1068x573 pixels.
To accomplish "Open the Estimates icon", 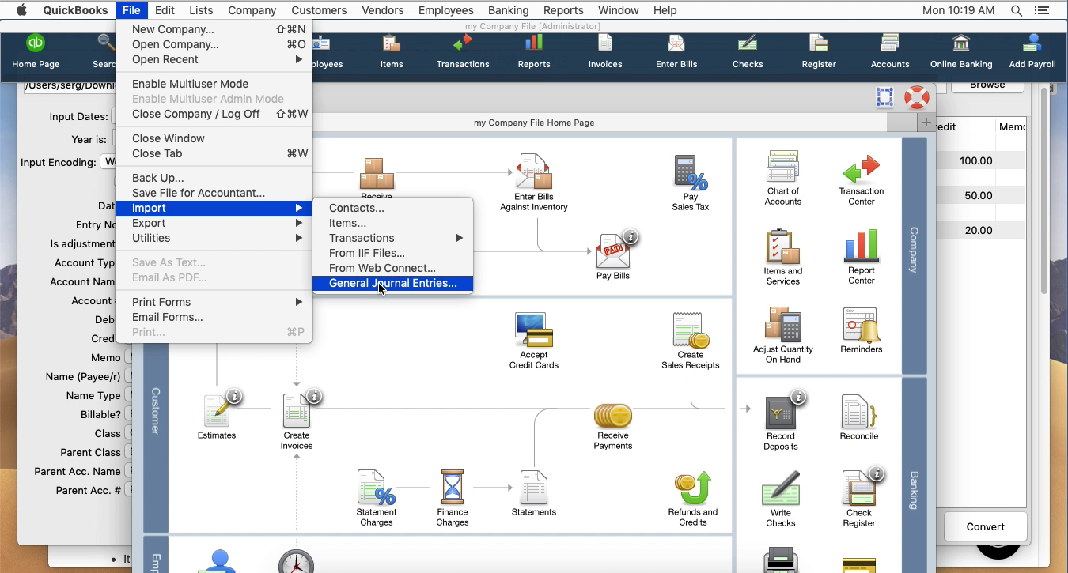I will pos(216,412).
